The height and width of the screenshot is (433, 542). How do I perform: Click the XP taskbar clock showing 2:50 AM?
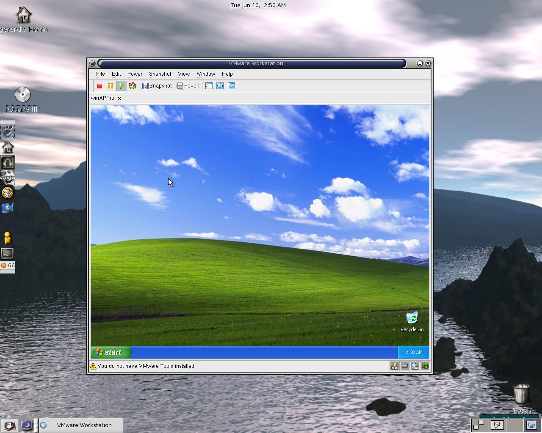(414, 352)
